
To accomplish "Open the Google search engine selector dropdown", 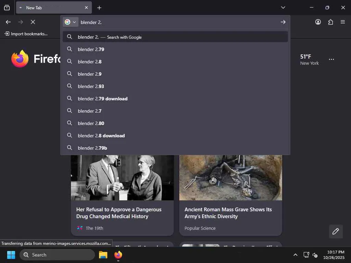I will [71, 22].
